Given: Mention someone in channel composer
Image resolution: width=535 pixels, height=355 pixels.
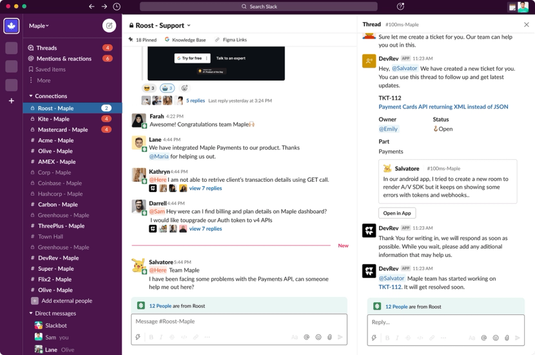Looking at the screenshot, I should tap(307, 337).
